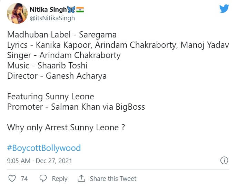
Task: Click the 'Promoter - Salman Khan via BigBoss' line
Action: [76, 107]
